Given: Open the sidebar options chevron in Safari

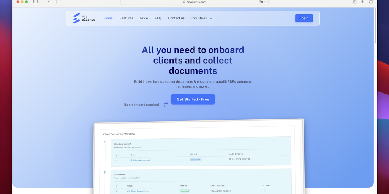Looking at the screenshot, I should pos(41,2).
